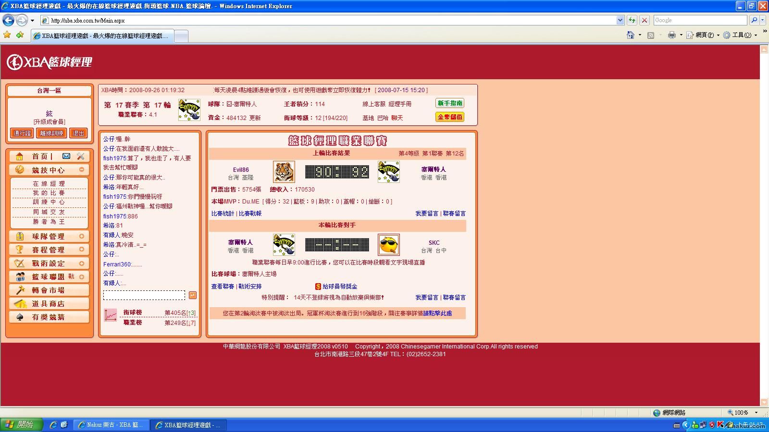This screenshot has width=769, height=432.
Task: Click the chat send arrow icon
Action: pos(192,295)
